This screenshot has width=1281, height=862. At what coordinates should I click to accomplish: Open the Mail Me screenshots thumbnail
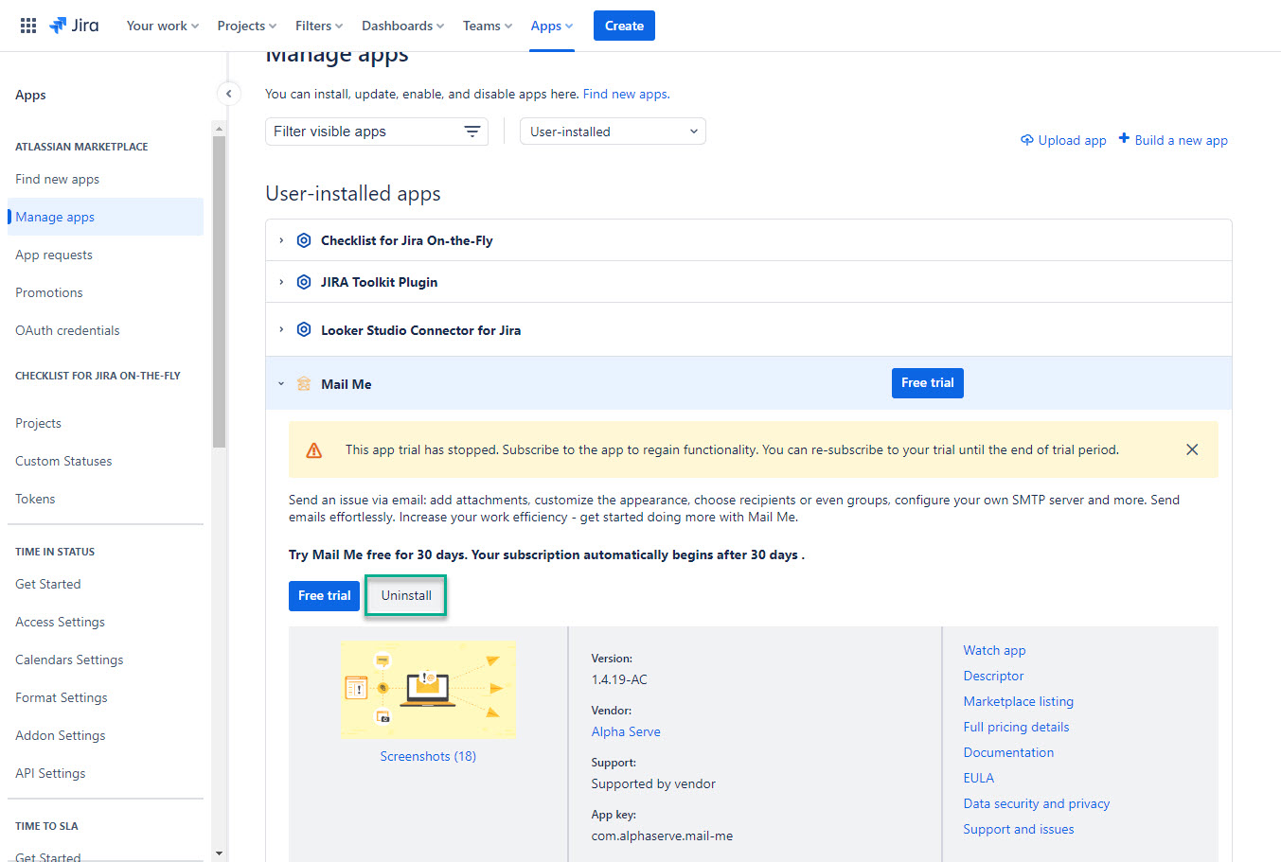(x=428, y=691)
